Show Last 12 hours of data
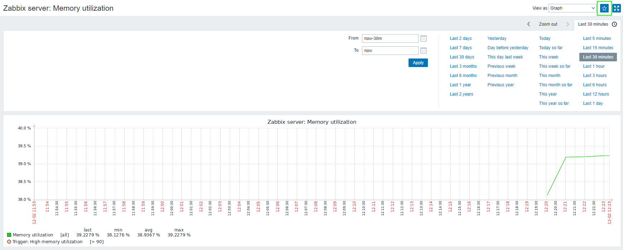Viewport: 623px width, 250px height. pyautogui.click(x=596, y=94)
